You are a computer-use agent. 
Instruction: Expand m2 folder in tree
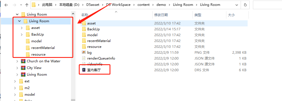pos(15,88)
